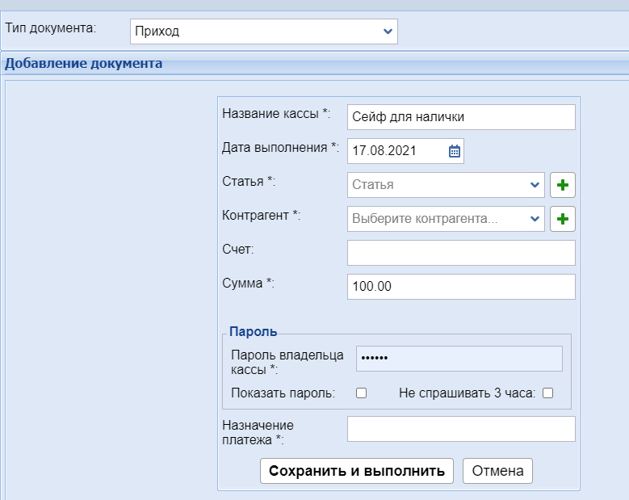Open the Тип документа dropdown showing Приход

(264, 32)
